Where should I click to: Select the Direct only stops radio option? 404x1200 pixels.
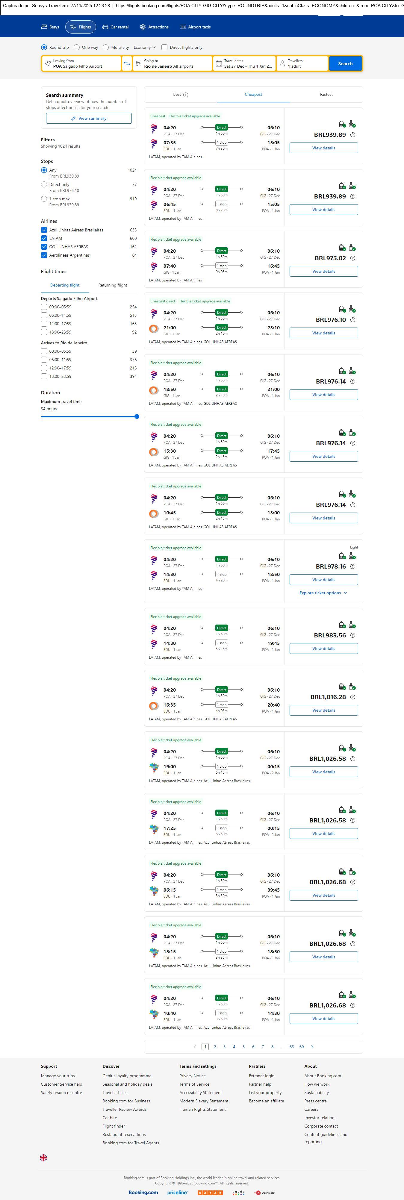pos(44,184)
